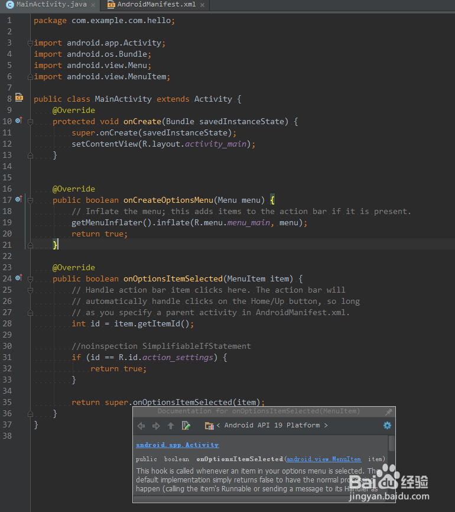Click the next platform '>' arrow

pyautogui.click(x=326, y=425)
